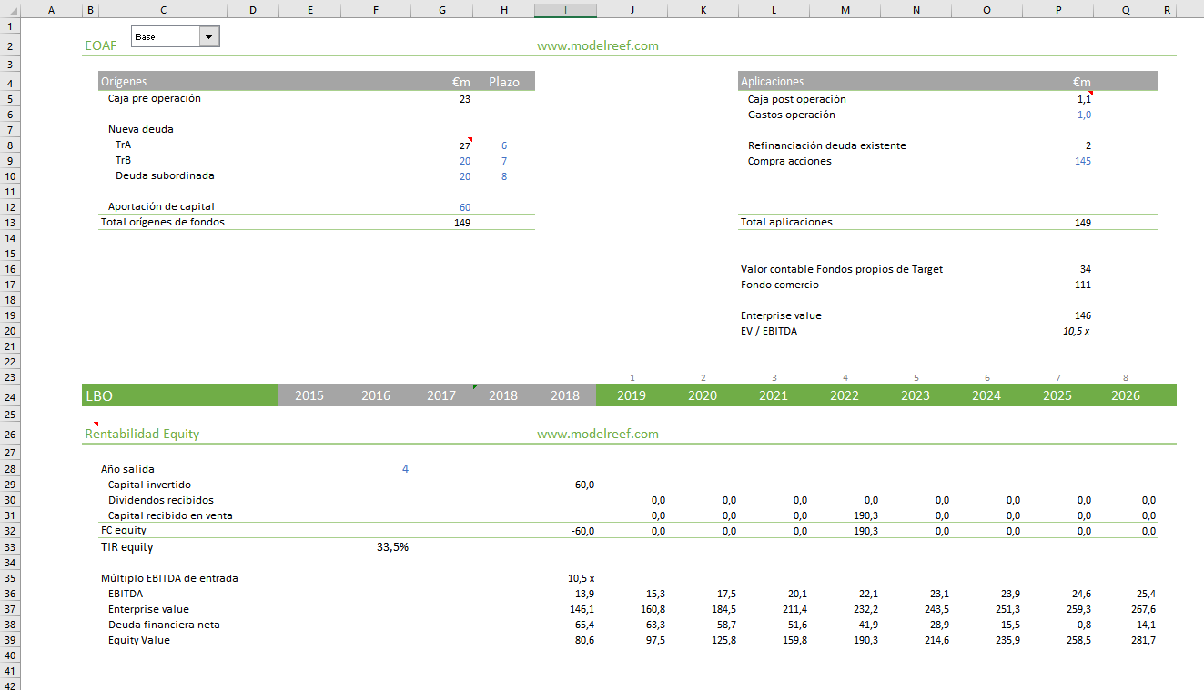
Task: Click the Deuda subordinada plazo value 8
Action: pos(503,176)
